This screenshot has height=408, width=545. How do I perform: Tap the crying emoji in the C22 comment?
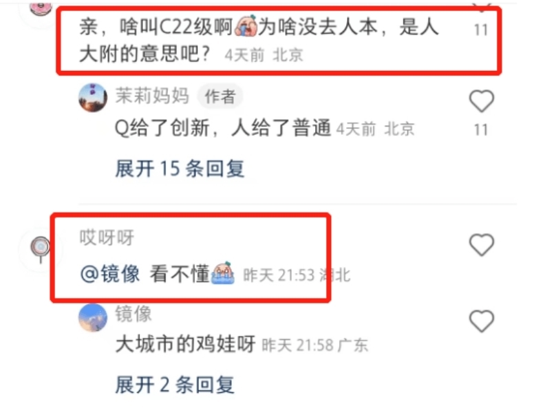[x=246, y=25]
